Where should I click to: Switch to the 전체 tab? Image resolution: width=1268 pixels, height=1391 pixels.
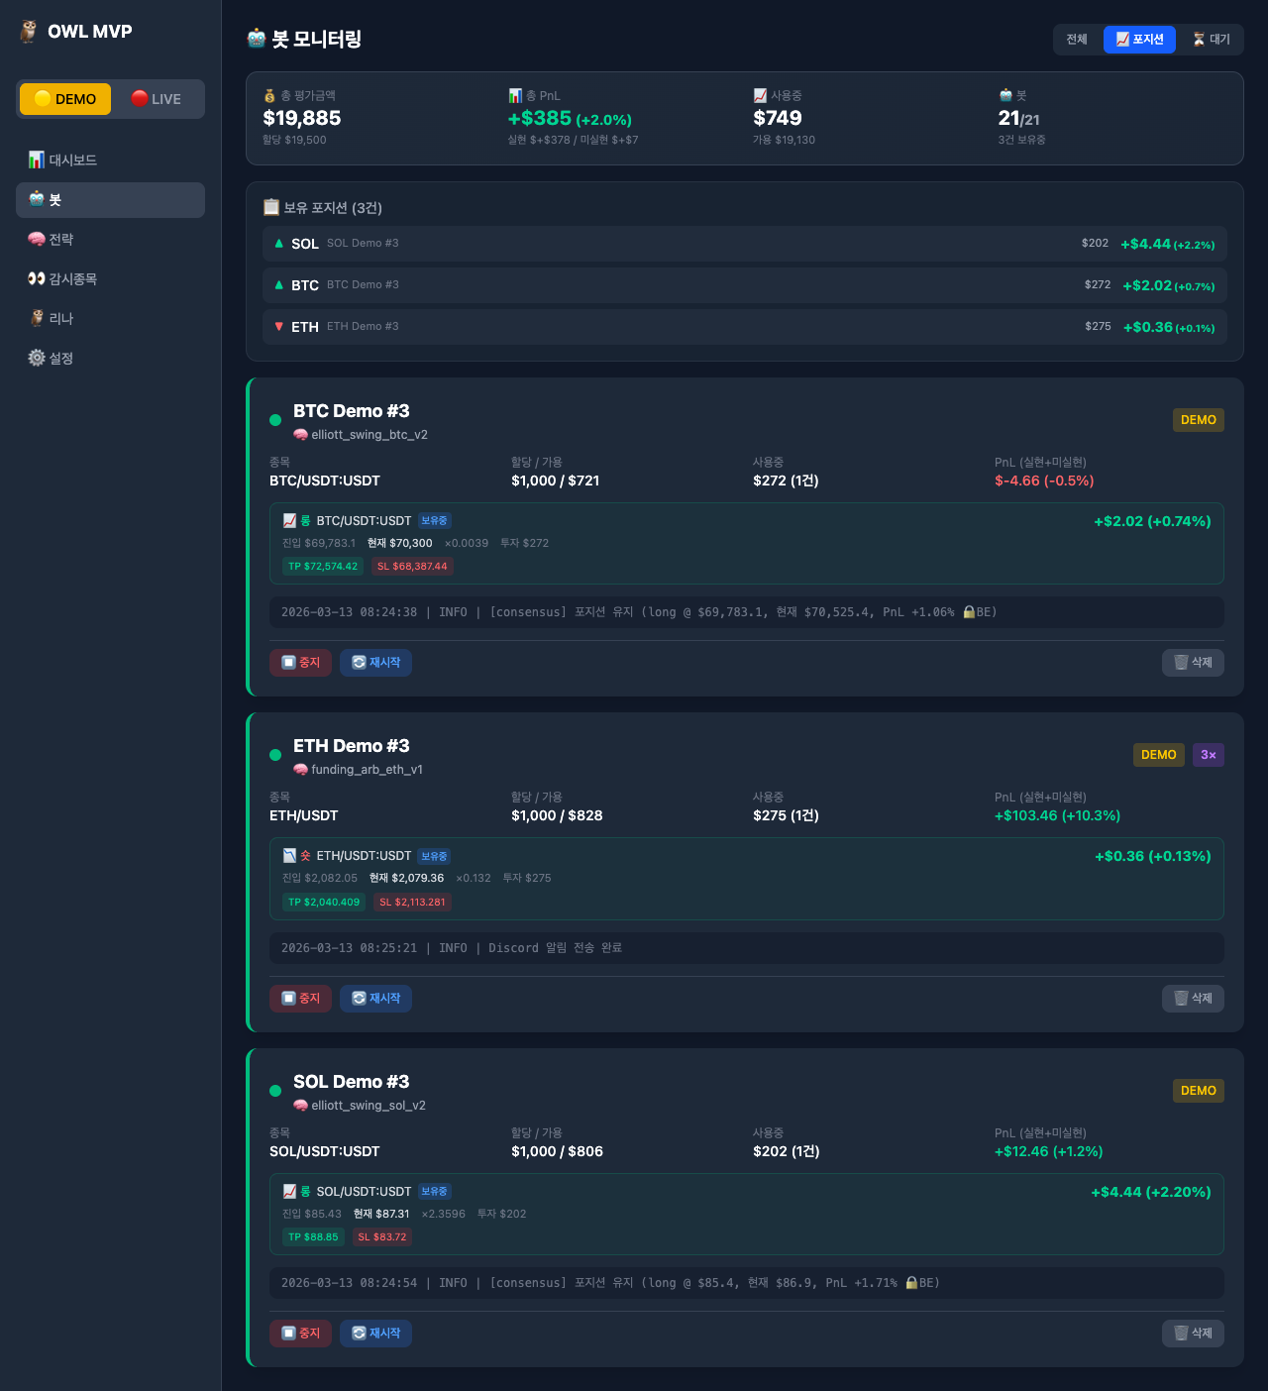1076,40
